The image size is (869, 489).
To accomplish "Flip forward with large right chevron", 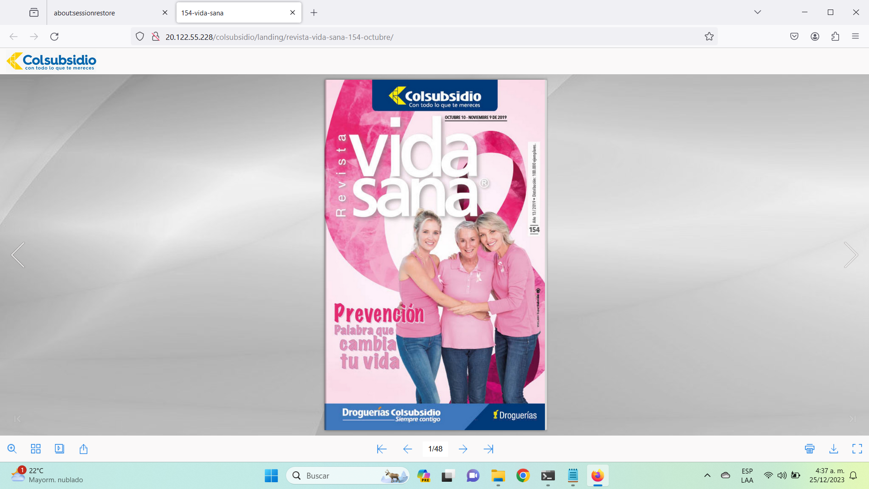I will click(x=850, y=255).
